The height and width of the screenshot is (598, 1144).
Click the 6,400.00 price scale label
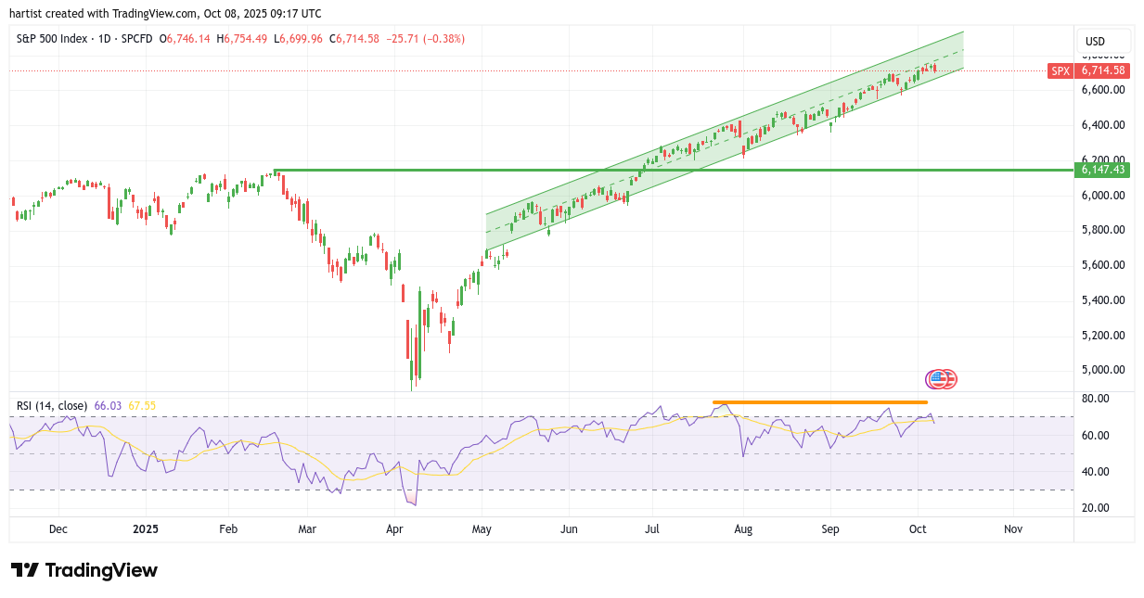click(1102, 125)
